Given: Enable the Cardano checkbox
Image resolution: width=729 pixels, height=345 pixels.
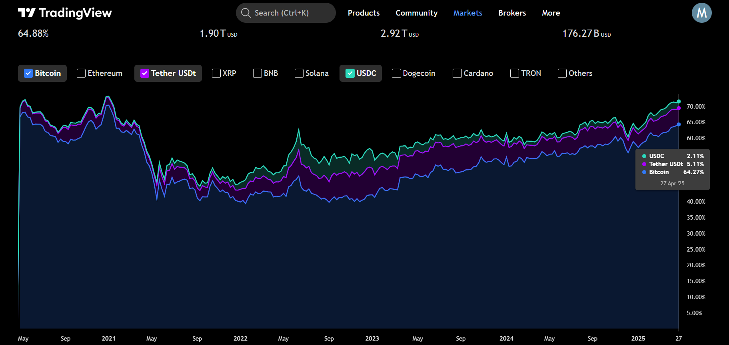Looking at the screenshot, I should point(457,73).
